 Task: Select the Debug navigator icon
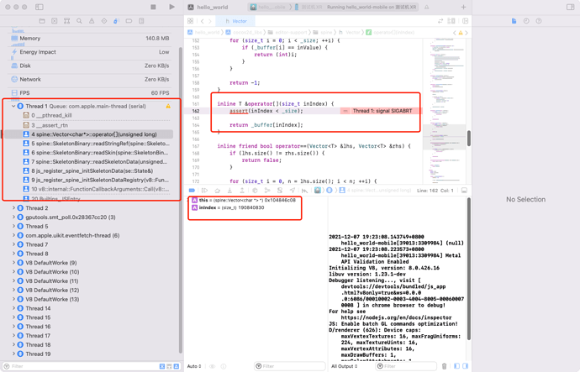pos(116,21)
